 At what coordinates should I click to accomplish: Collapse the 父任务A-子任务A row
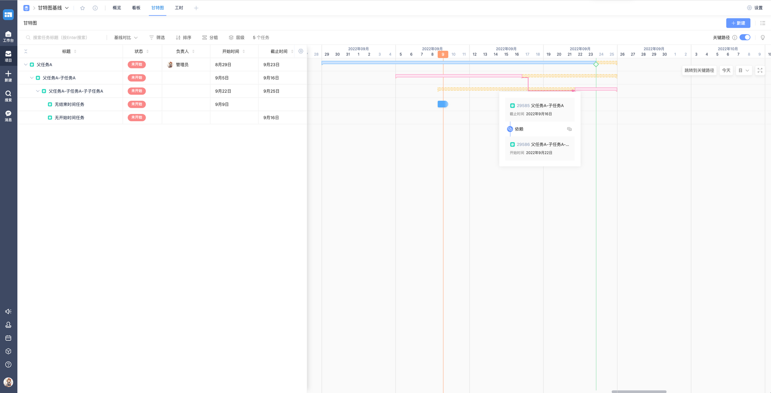32,78
